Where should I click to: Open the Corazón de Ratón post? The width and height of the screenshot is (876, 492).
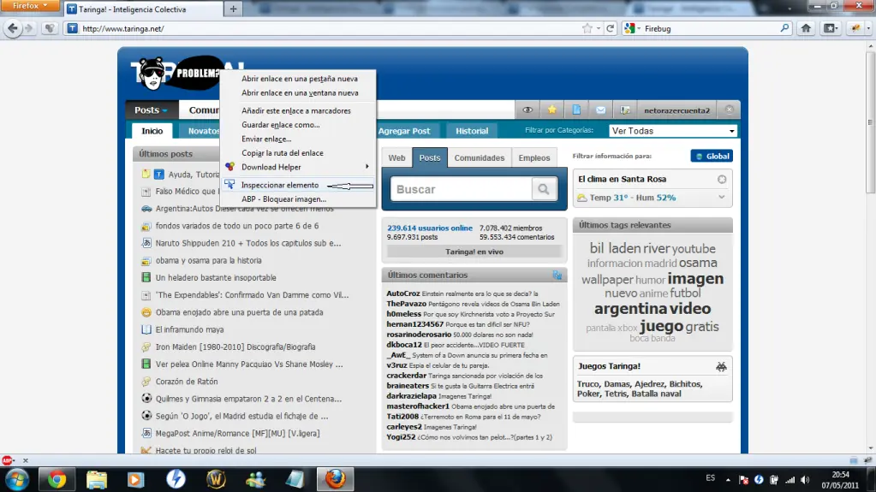tap(187, 382)
